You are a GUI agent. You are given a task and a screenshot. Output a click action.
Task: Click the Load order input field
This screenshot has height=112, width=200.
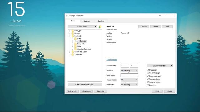[129, 75]
